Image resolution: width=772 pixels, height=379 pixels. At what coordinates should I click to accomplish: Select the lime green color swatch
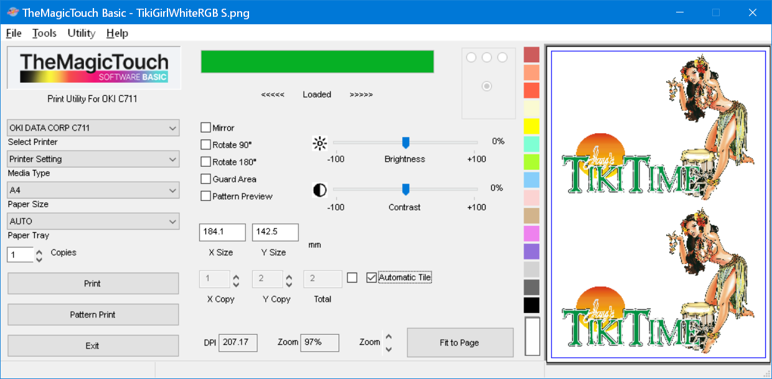(531, 162)
